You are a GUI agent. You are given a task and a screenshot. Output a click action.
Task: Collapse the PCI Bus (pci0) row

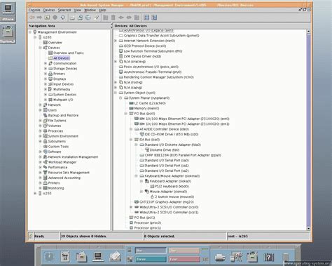click(x=125, y=114)
